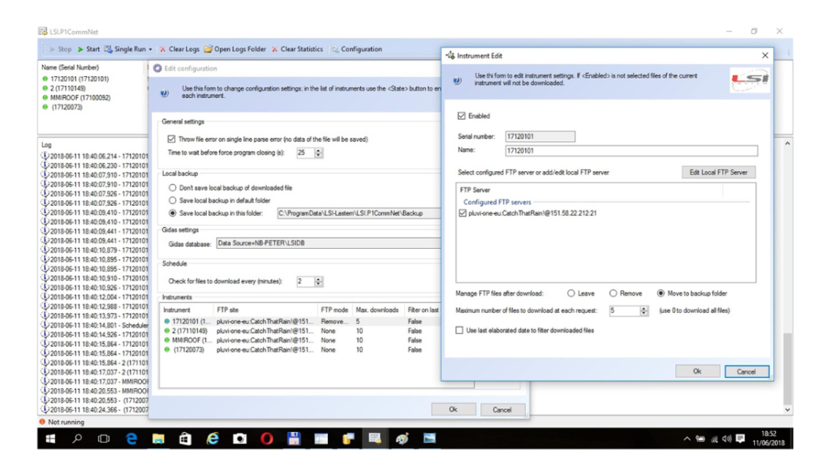Click Cancel in the Instrument Edit dialog
This screenshot has width=831, height=475.
[746, 371]
